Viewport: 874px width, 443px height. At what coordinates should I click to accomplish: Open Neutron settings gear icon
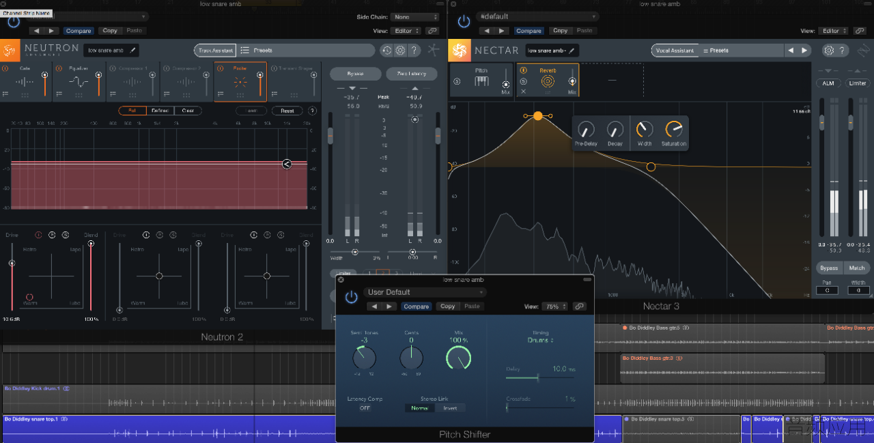tap(400, 50)
